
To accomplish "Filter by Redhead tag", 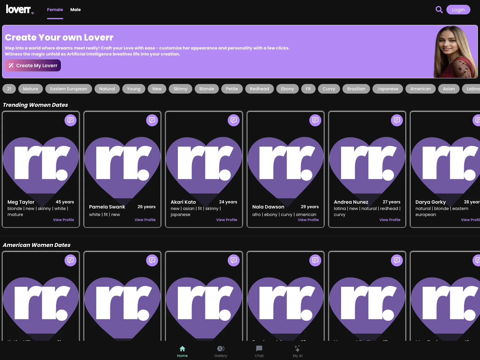I will (x=259, y=89).
